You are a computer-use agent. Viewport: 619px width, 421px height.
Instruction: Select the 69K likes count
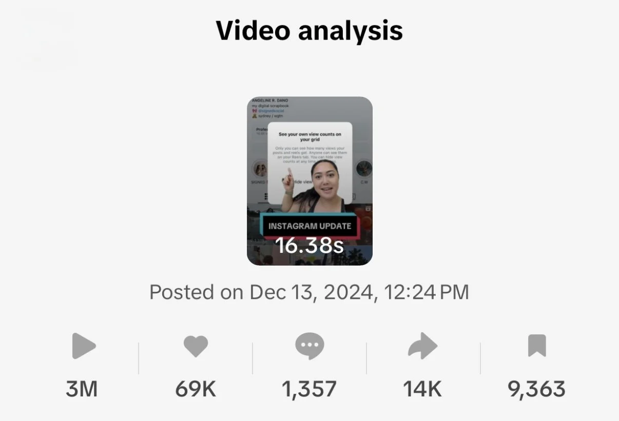click(x=196, y=389)
